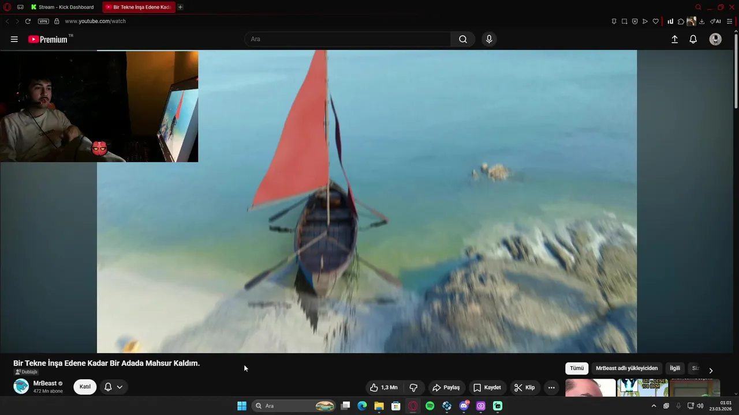Image resolution: width=739 pixels, height=415 pixels.
Task: Click the Klip scissors button
Action: point(525,387)
